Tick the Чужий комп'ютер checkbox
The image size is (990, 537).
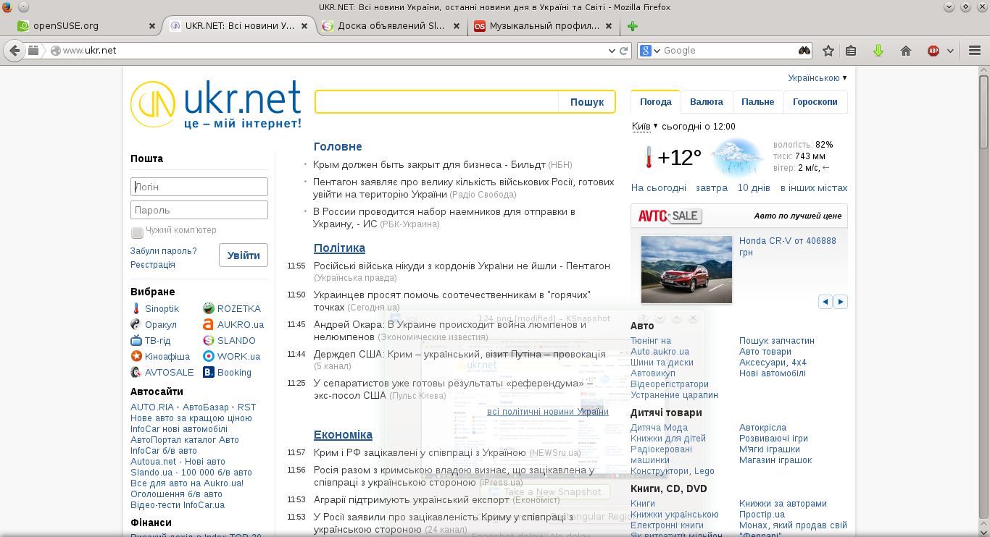[x=137, y=232]
